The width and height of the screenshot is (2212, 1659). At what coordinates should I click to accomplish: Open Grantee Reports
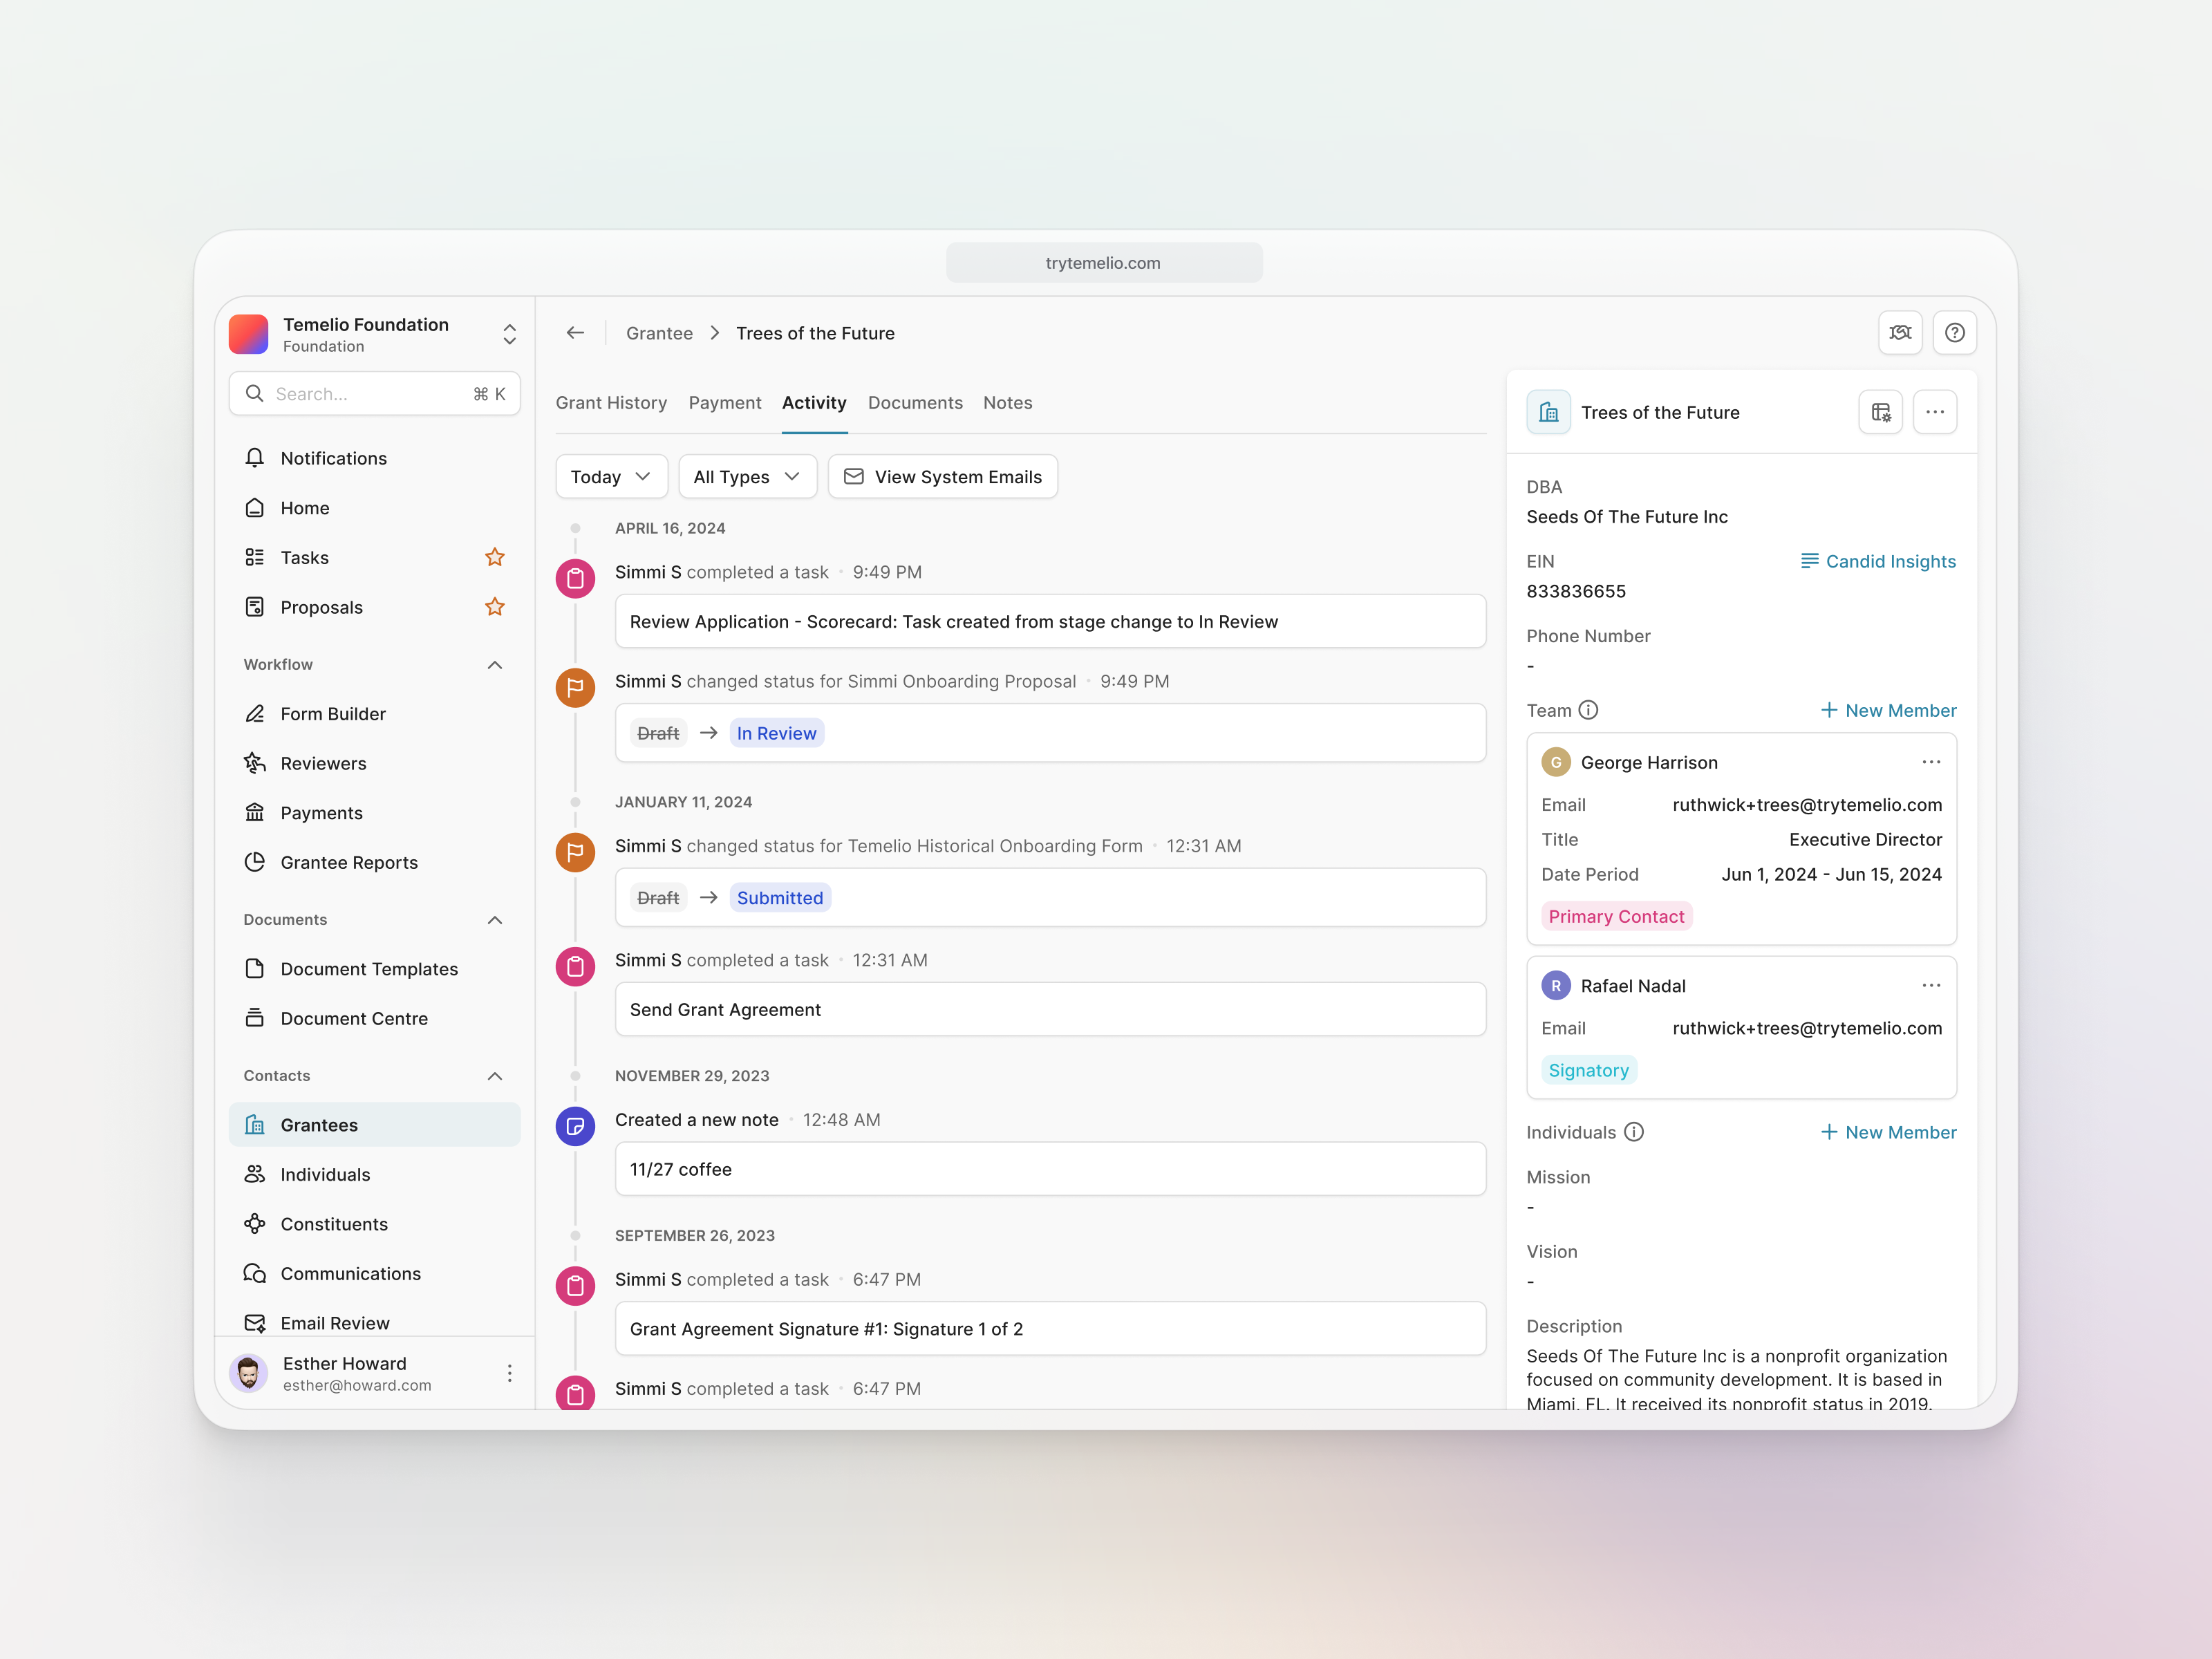pos(374,862)
